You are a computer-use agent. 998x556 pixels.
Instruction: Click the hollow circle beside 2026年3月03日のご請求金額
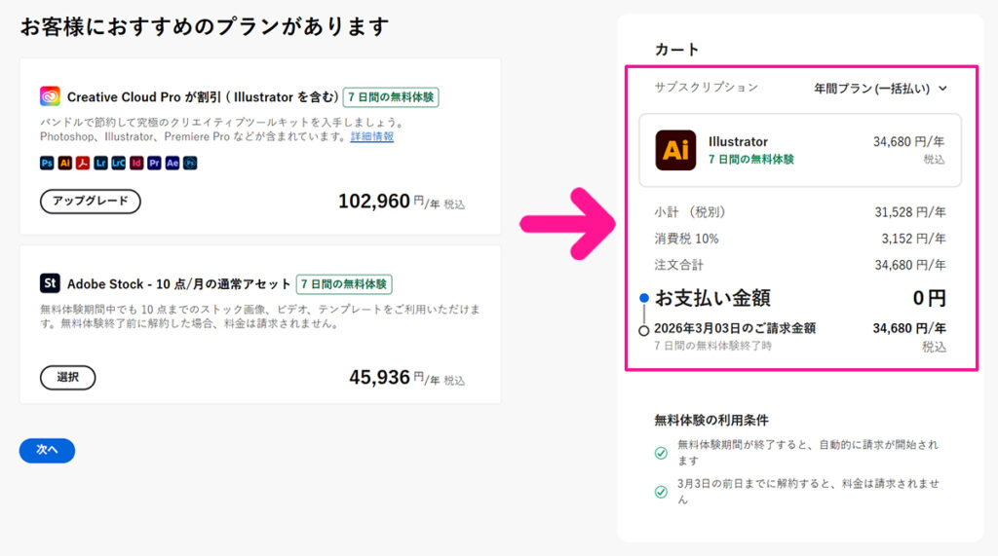tap(643, 330)
